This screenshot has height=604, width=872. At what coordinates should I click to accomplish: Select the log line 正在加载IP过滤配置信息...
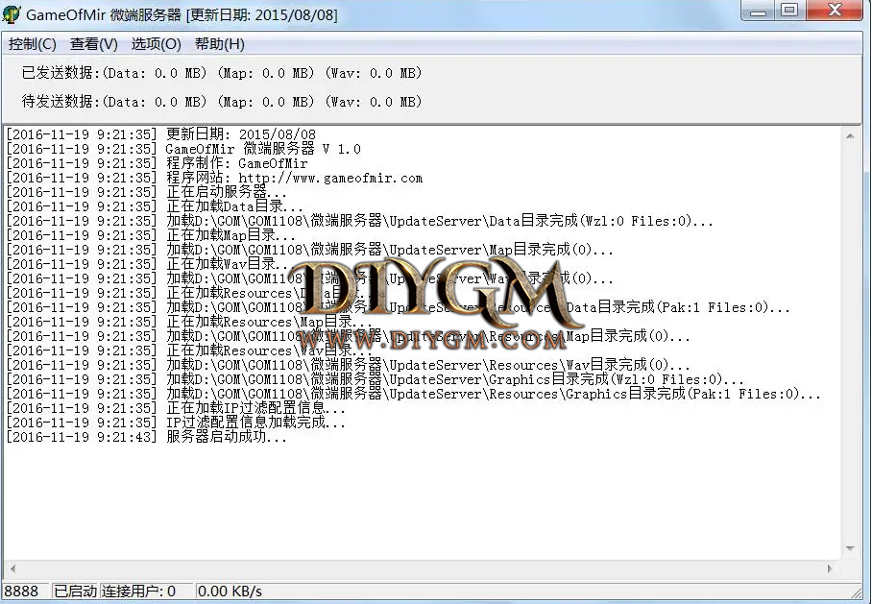[176, 409]
